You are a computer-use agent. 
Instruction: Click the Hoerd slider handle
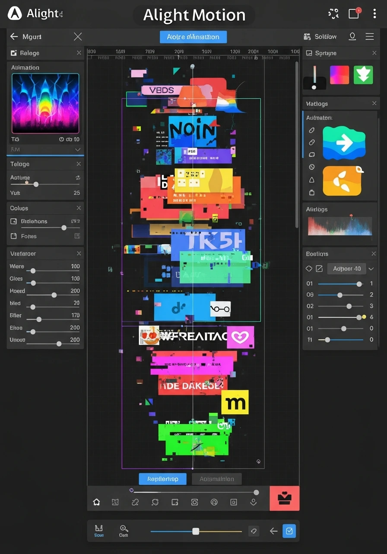[x=54, y=295]
